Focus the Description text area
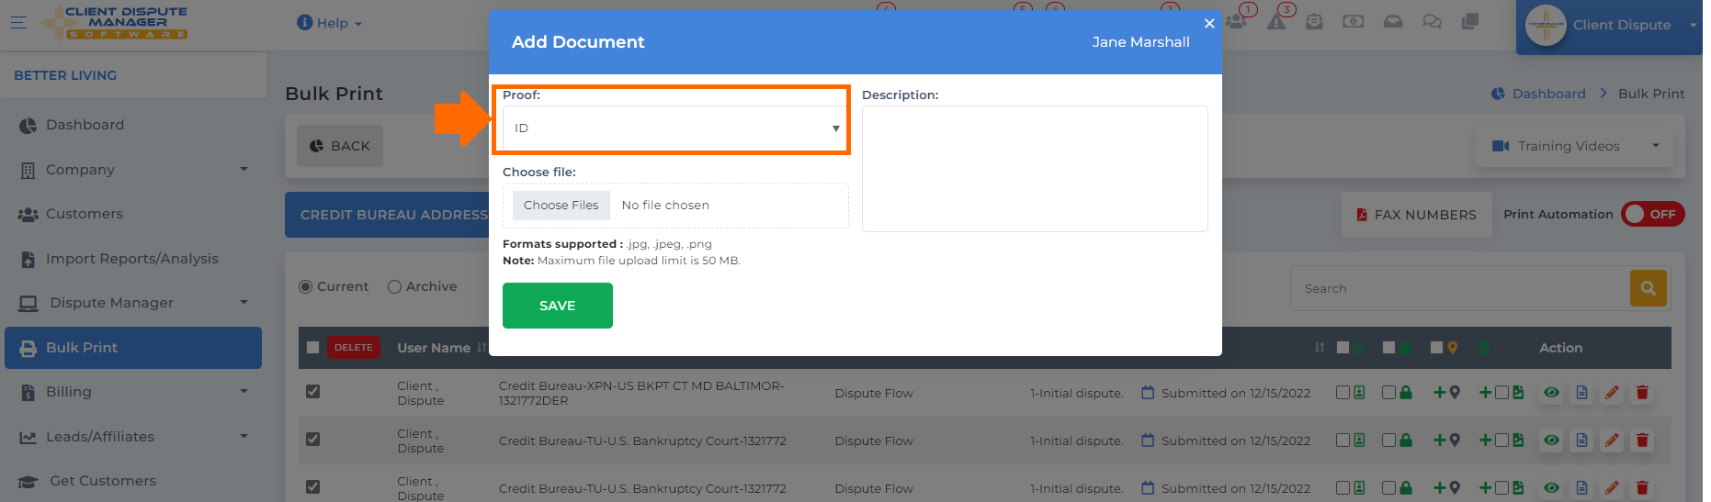 pos(1035,169)
